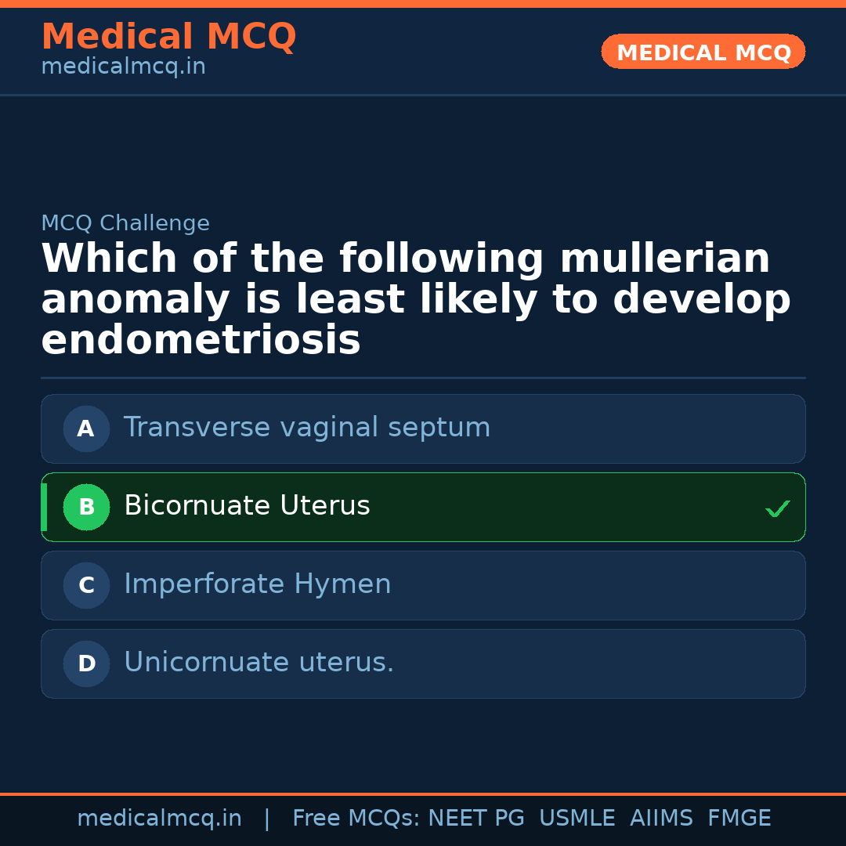The height and width of the screenshot is (846, 846).
Task: Visit the medicalmcq.in header link
Action: pos(123,66)
